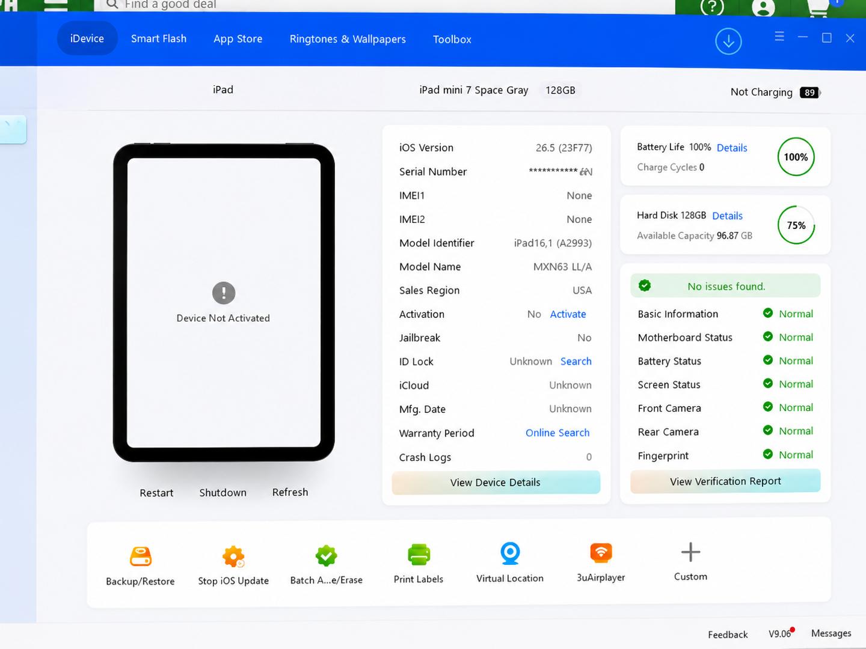
Task: Go to Ringtones & Wallpapers tab
Action: coord(348,39)
